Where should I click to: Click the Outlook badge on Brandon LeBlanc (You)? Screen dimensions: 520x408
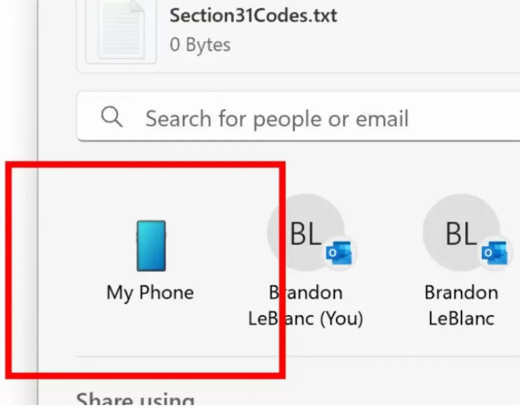339,253
